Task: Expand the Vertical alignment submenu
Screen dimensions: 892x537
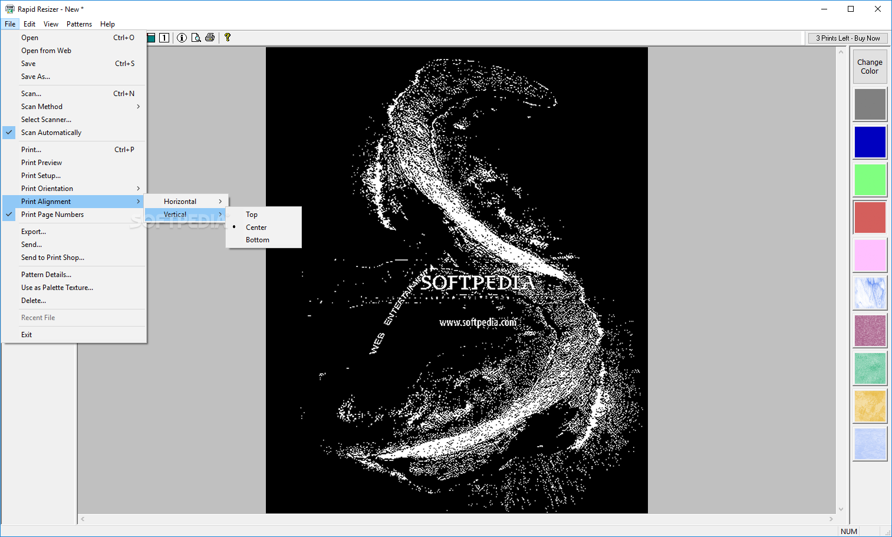Action: pos(186,215)
